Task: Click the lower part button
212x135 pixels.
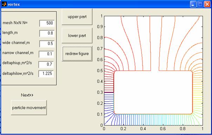Action: pos(77,36)
